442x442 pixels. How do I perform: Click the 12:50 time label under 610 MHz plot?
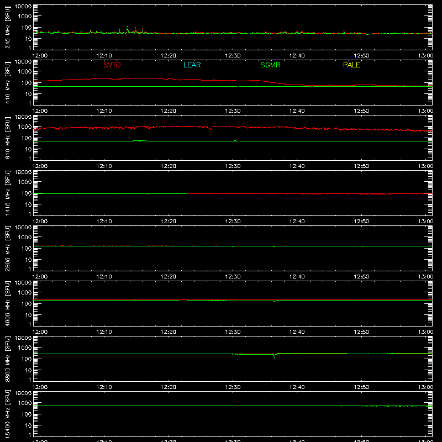pyautogui.click(x=361, y=166)
